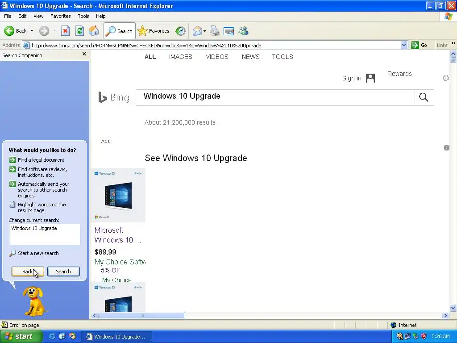Launch Internet Explorer from Quick Launch
Image resolution: width=457 pixels, height=343 pixels.
coord(52,336)
